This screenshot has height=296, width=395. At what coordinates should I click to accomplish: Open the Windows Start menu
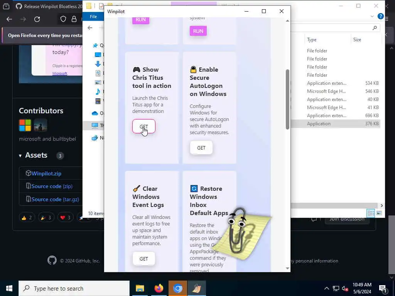click(9, 288)
